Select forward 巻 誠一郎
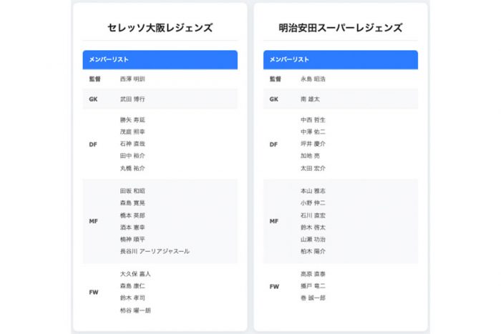Screen dimensions: 501x334 click(313, 298)
